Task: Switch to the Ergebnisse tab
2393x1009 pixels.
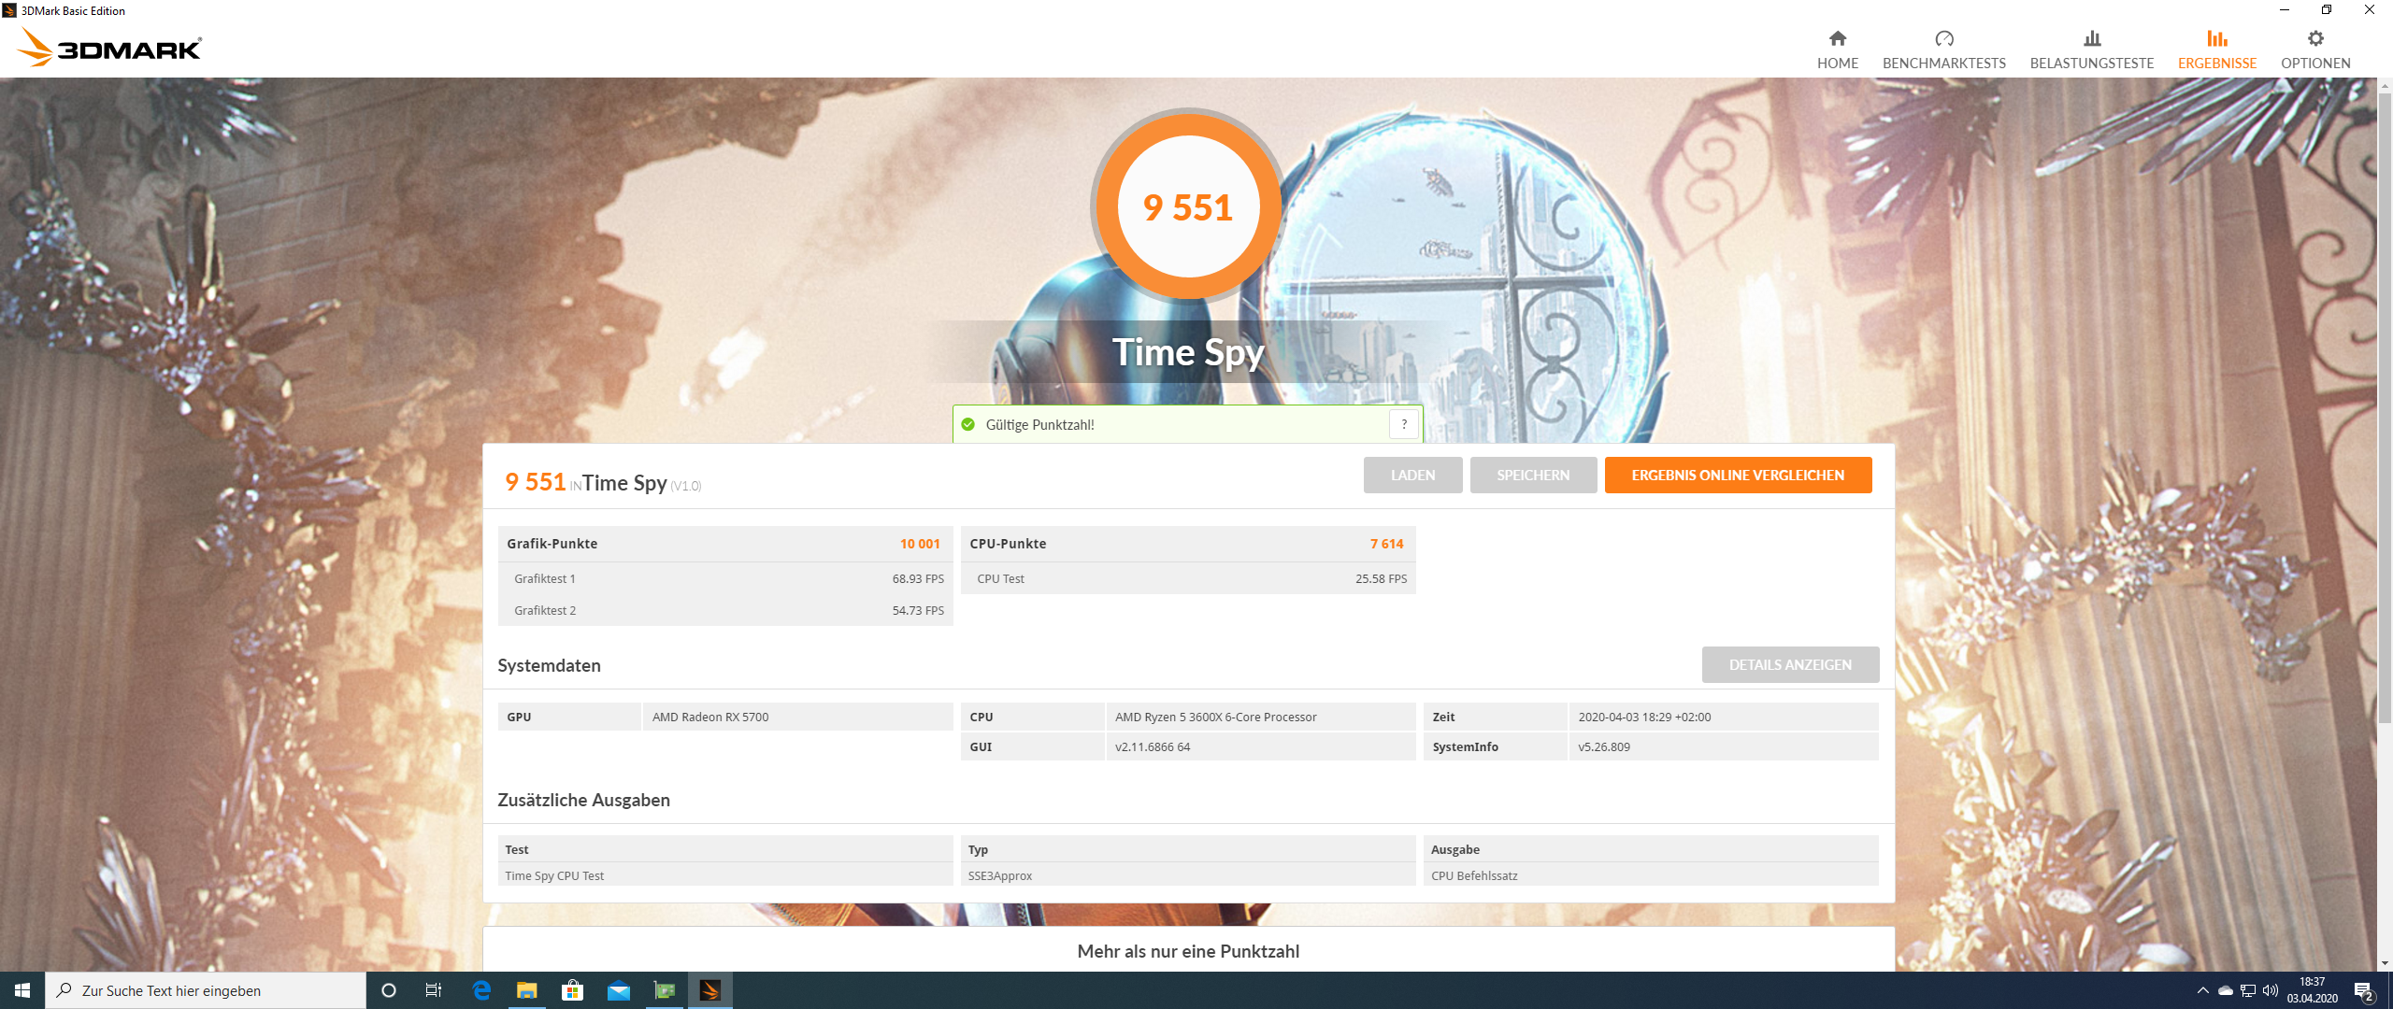Action: coord(2216,49)
